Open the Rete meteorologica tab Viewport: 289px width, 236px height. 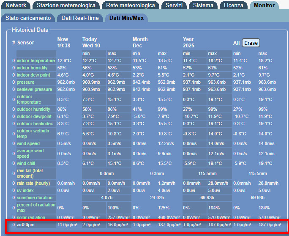click(131, 5)
